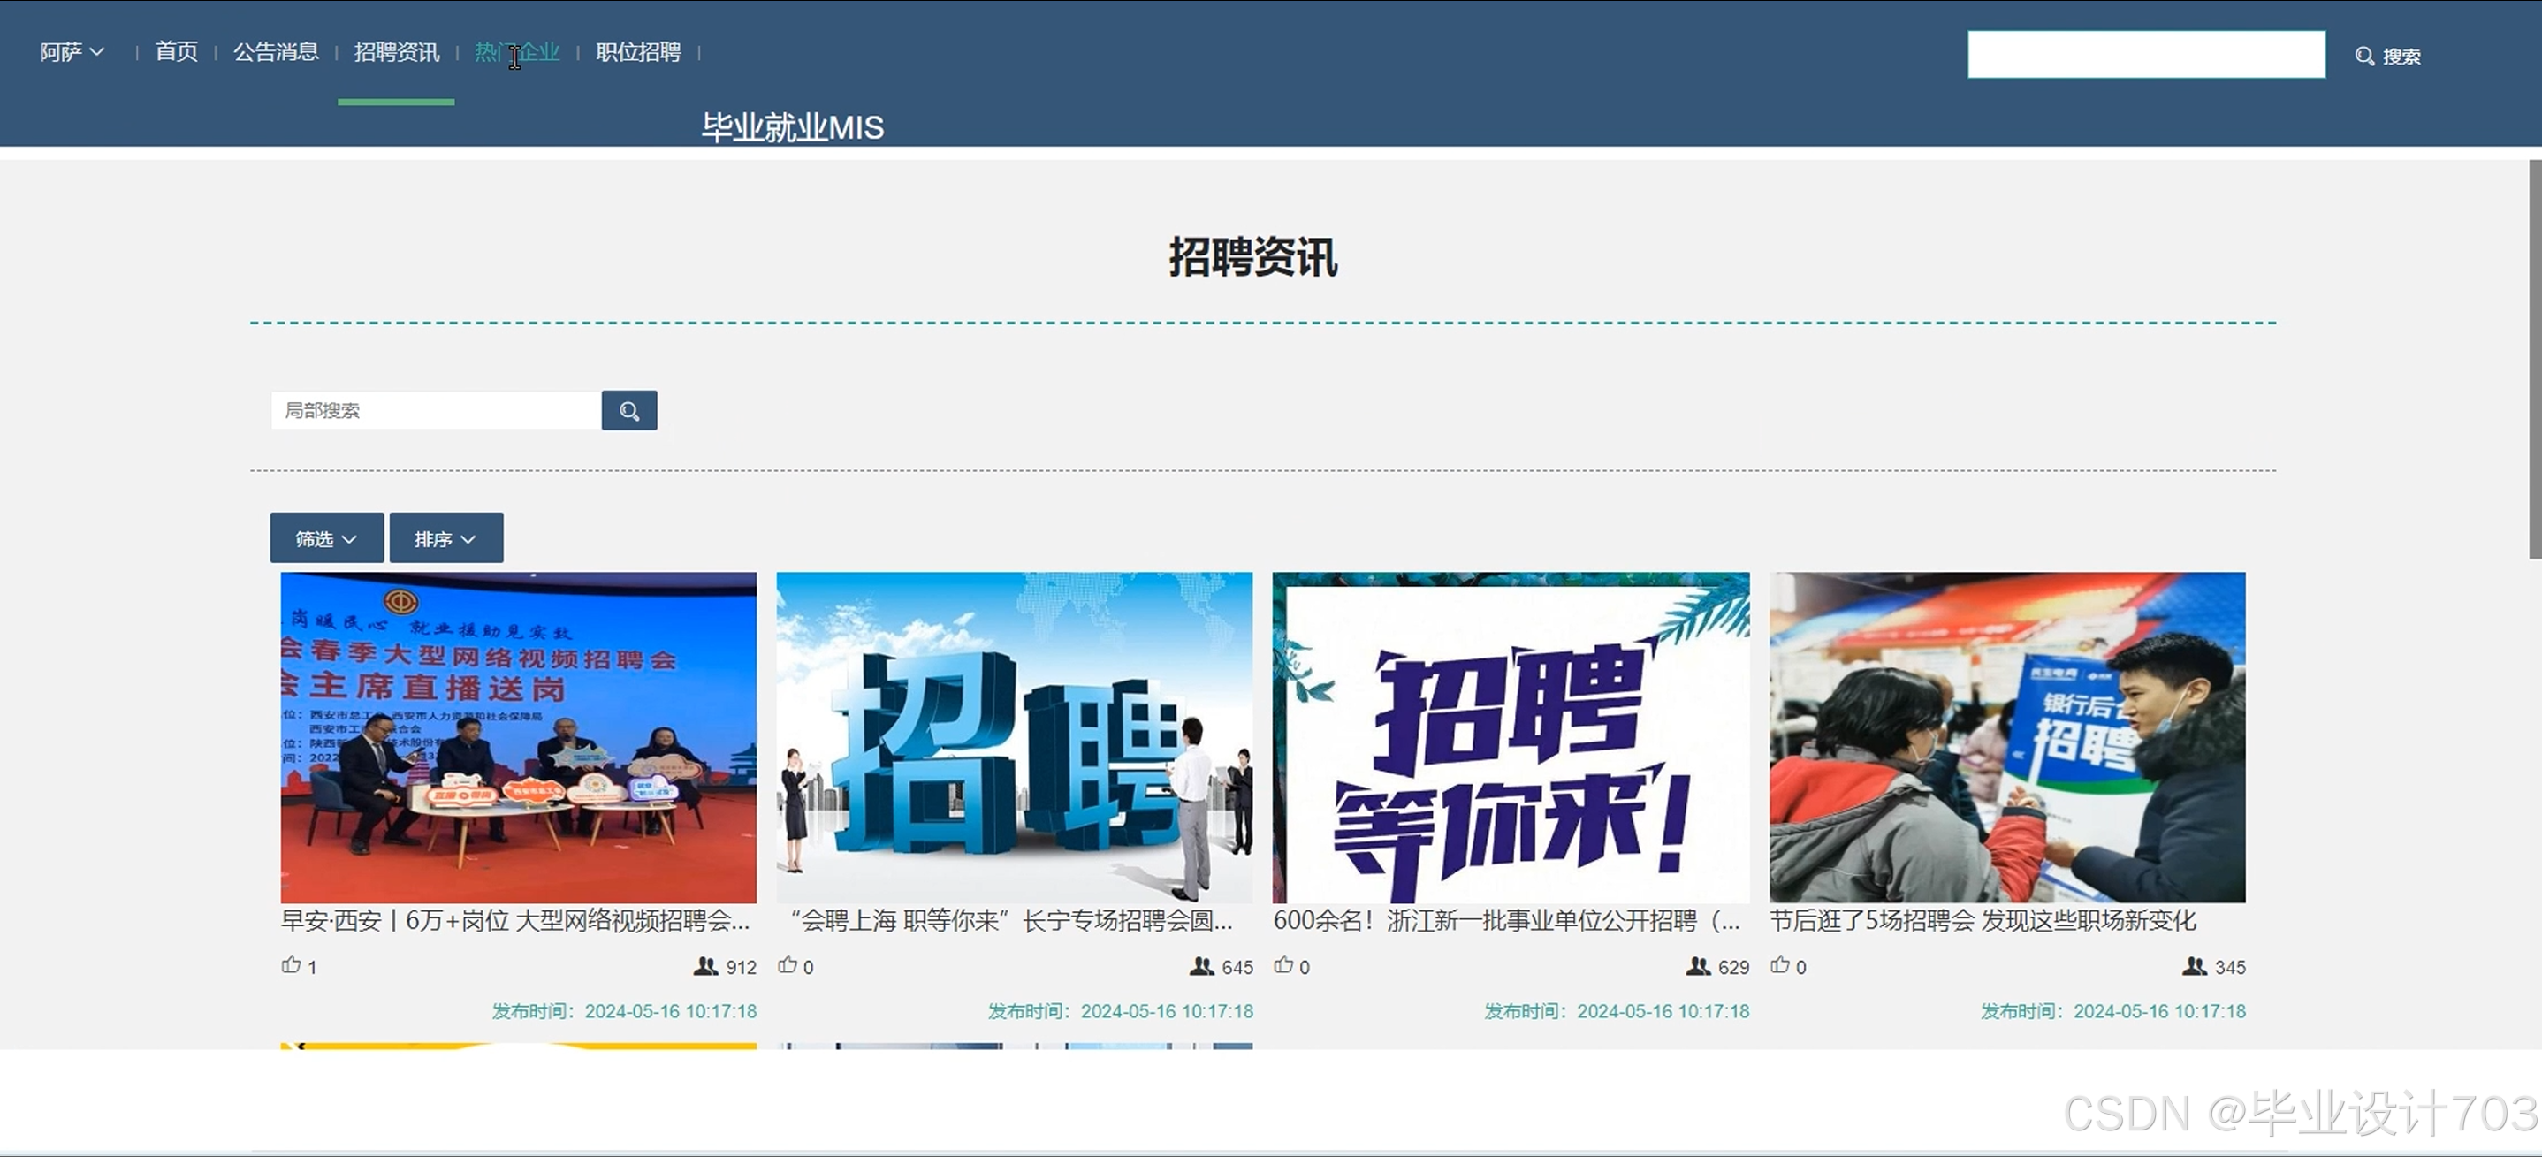Click the 局部搜索 input field
The image size is (2542, 1157).
(435, 411)
